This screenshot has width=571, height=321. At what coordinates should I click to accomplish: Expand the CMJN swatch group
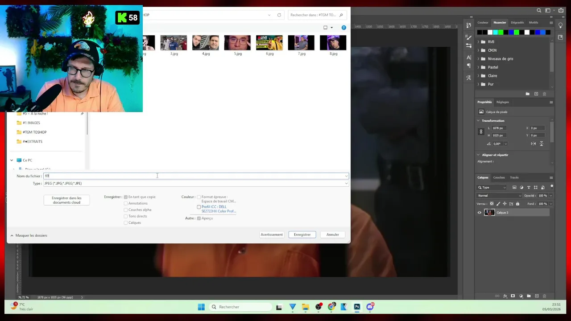point(478,50)
